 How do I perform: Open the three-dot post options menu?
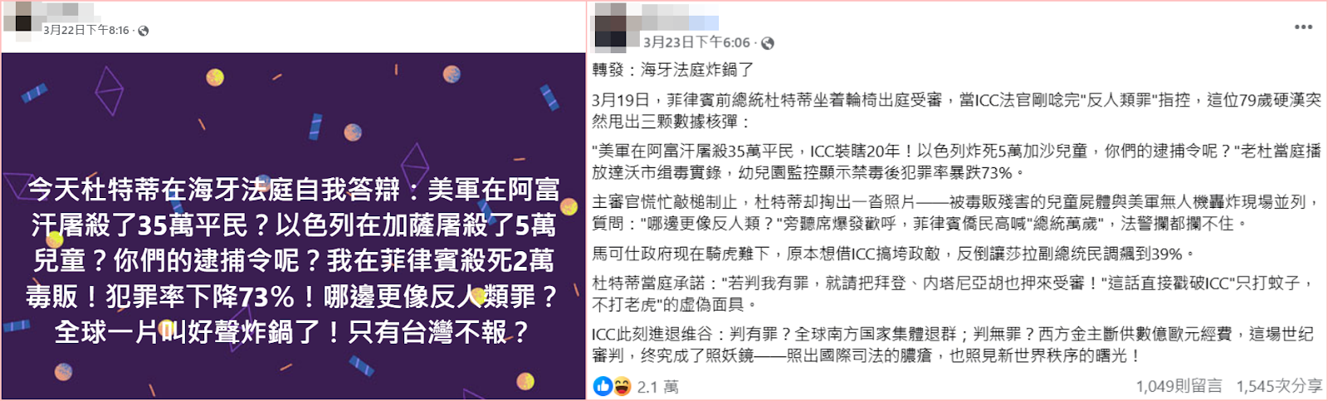(x=1303, y=27)
